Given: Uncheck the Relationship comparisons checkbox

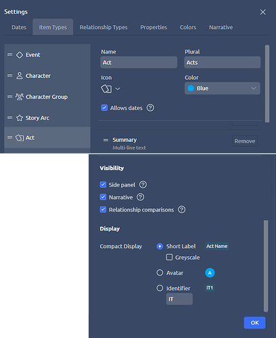Looking at the screenshot, I should [103, 210].
